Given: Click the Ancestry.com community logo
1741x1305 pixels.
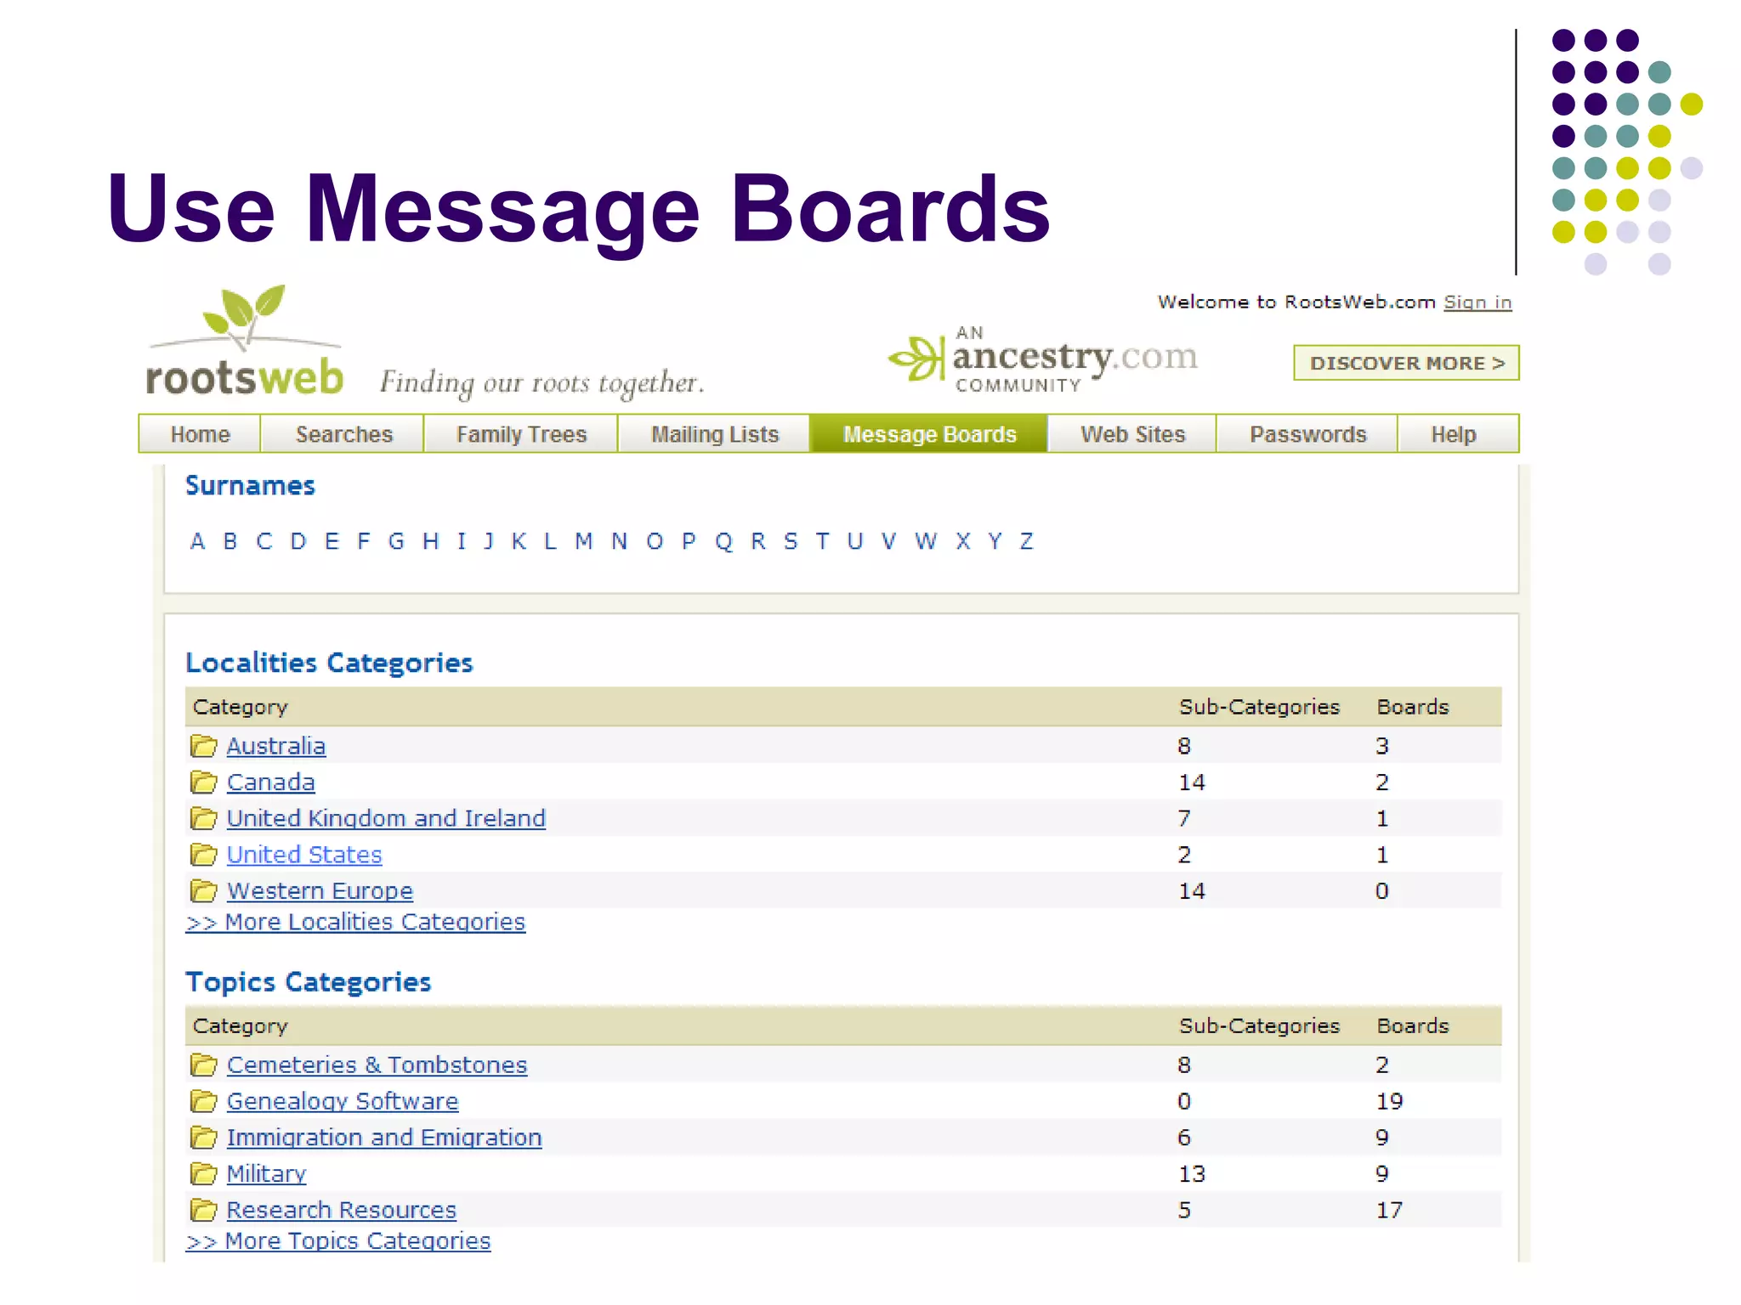Looking at the screenshot, I should [1043, 359].
